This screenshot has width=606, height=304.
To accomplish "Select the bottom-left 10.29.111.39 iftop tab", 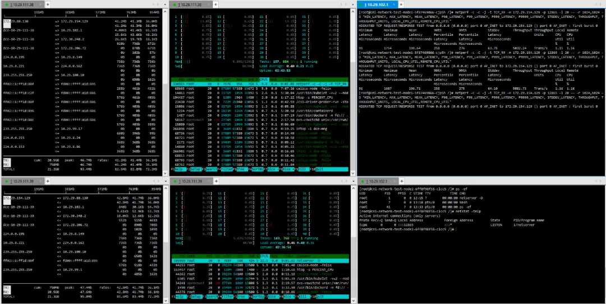I will point(22,181).
